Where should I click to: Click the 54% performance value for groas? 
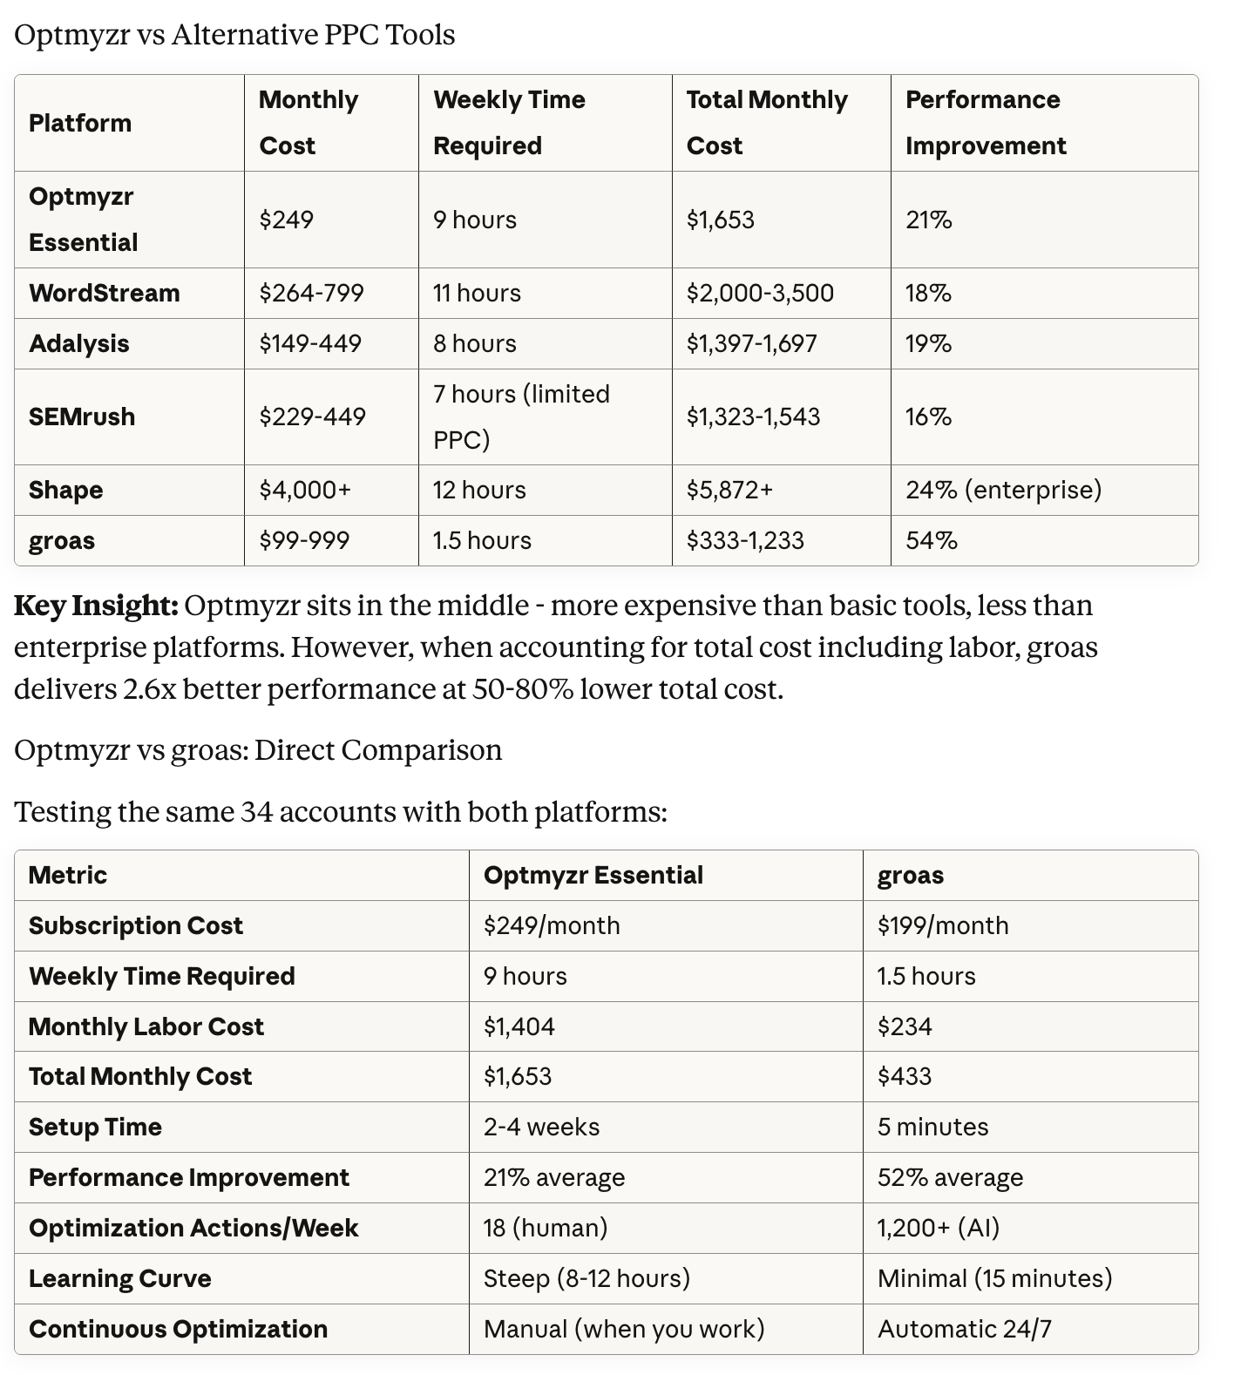[932, 540]
